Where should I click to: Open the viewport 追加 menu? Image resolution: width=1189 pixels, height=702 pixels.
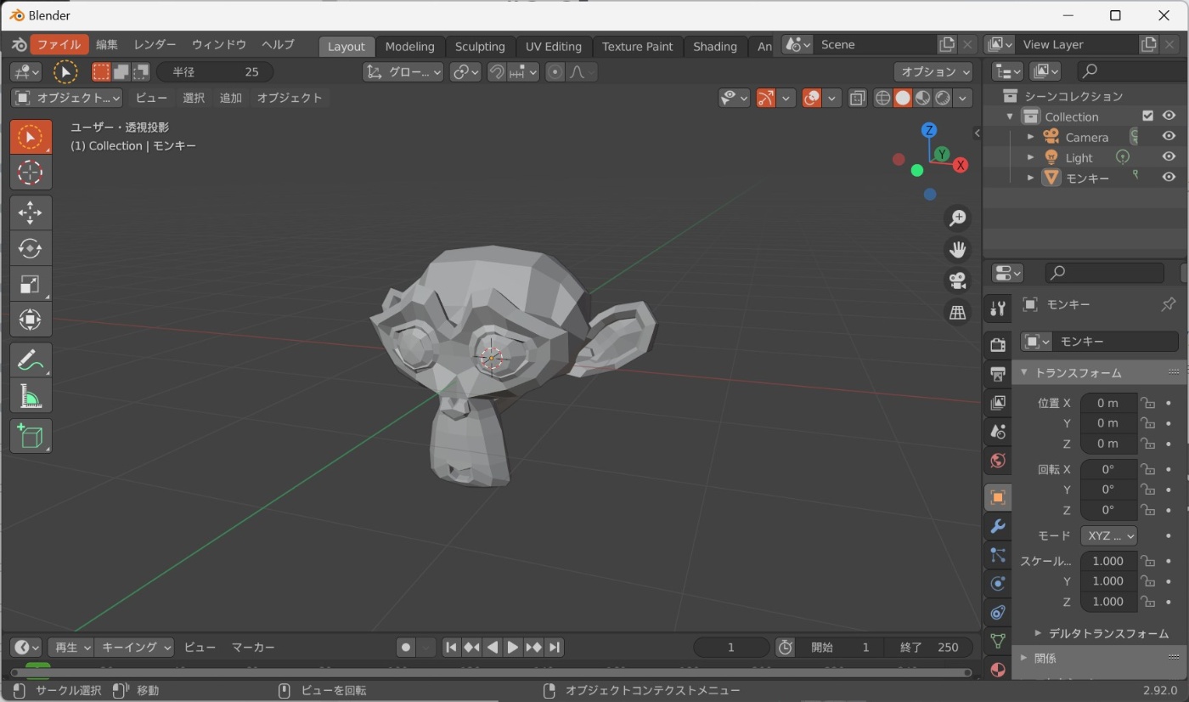231,98
